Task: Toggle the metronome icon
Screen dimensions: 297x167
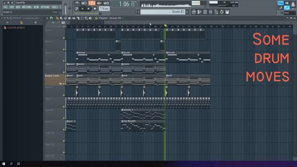Action: click(77, 3)
